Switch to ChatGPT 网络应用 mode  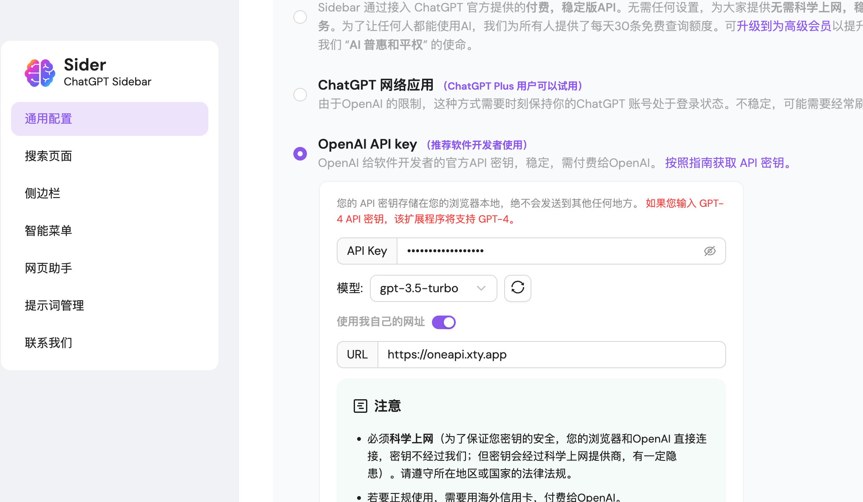300,95
